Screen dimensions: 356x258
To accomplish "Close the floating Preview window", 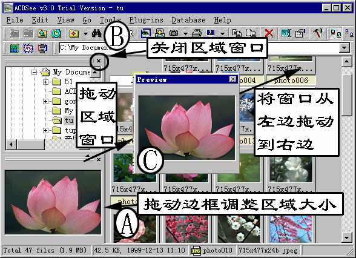I will (232, 79).
